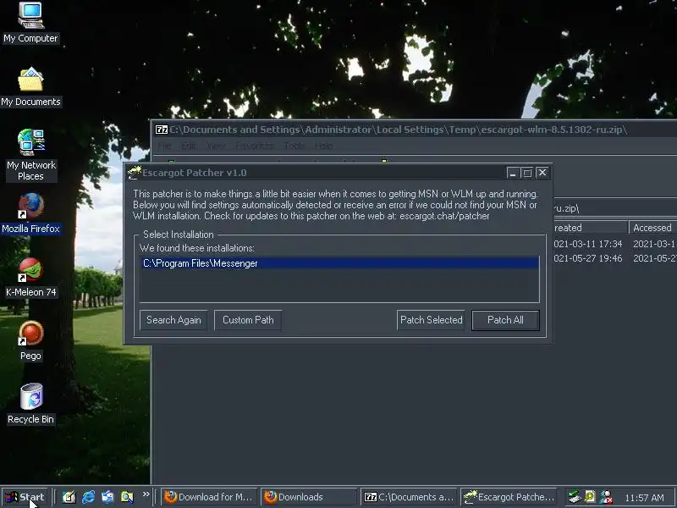677x508 pixels.
Task: Click the Accessed column header in 7-Zip
Action: coord(652,228)
